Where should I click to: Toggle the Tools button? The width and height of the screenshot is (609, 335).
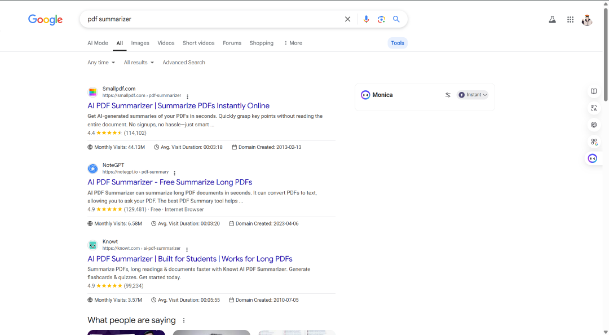pos(398,43)
